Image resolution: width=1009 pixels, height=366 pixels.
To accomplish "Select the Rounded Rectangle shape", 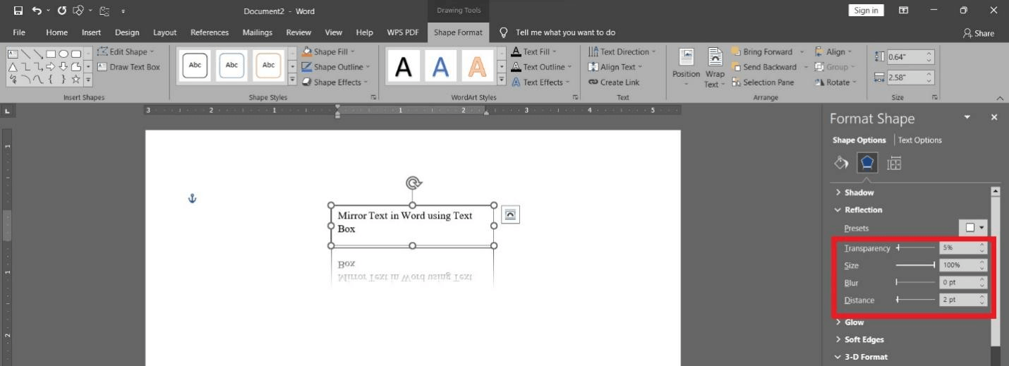I will 76,54.
